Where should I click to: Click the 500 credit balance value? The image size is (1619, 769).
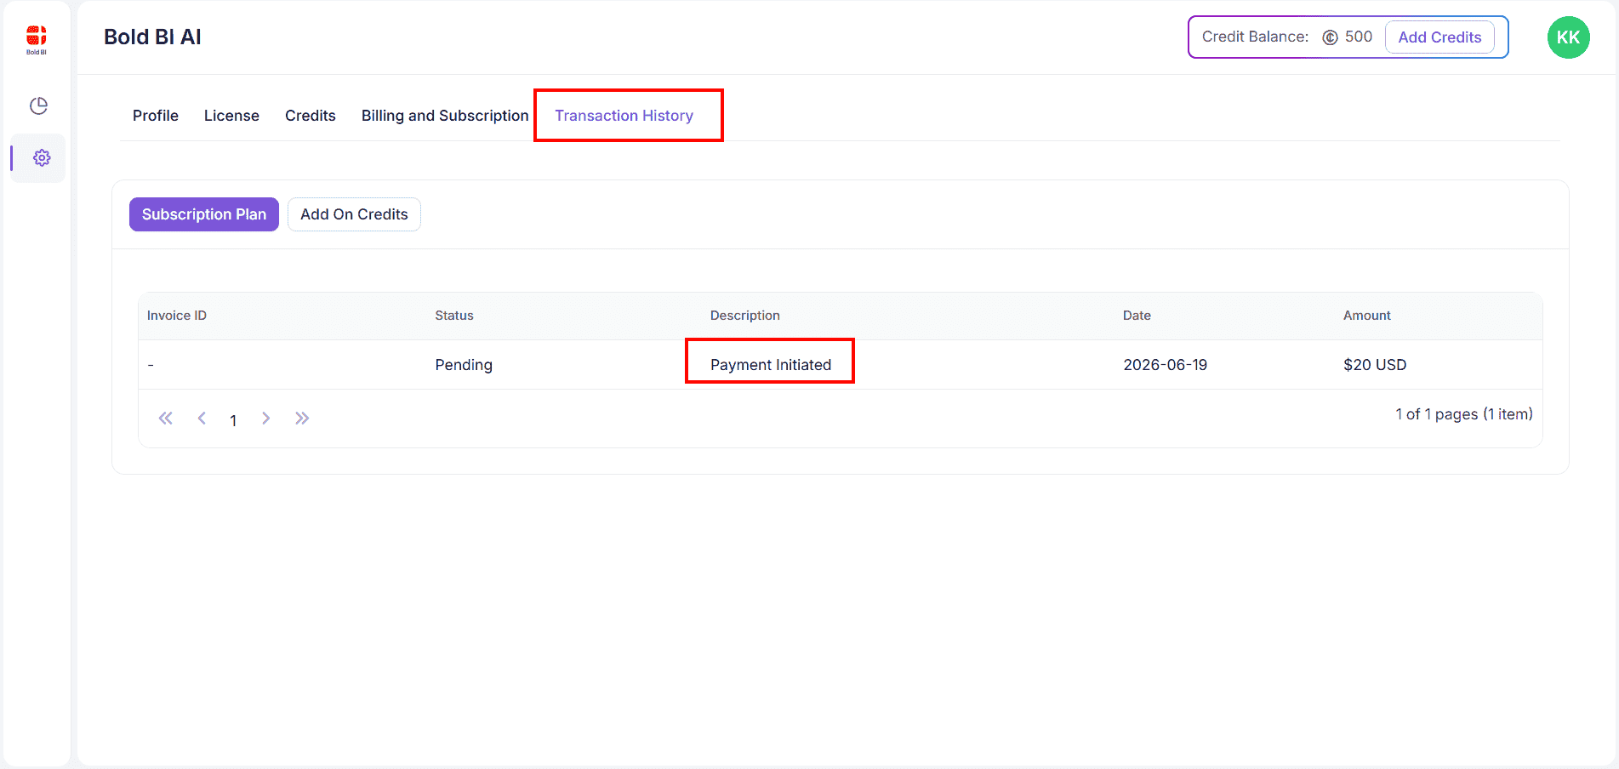click(1359, 37)
